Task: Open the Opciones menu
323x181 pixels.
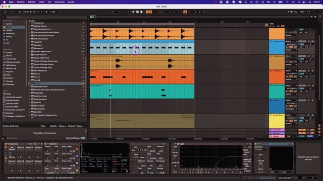Action: (x=60, y=2)
